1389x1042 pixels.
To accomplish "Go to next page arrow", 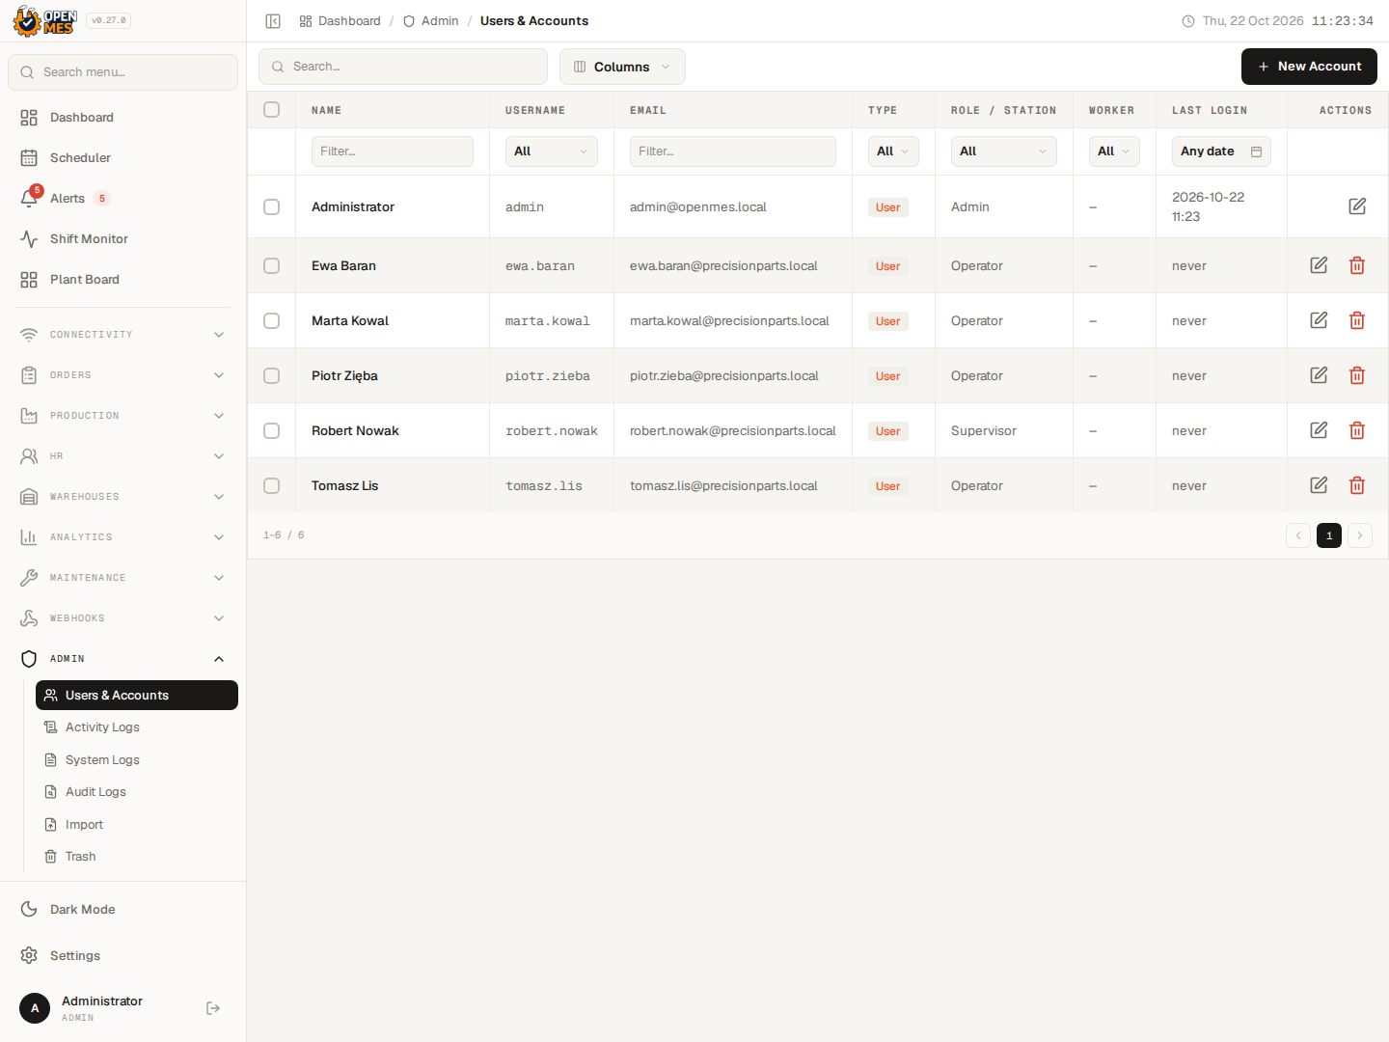I will 1360,535.
